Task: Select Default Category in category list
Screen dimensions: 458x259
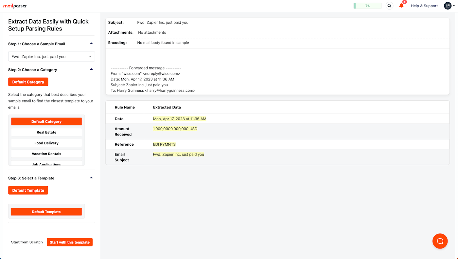Action: click(x=46, y=121)
